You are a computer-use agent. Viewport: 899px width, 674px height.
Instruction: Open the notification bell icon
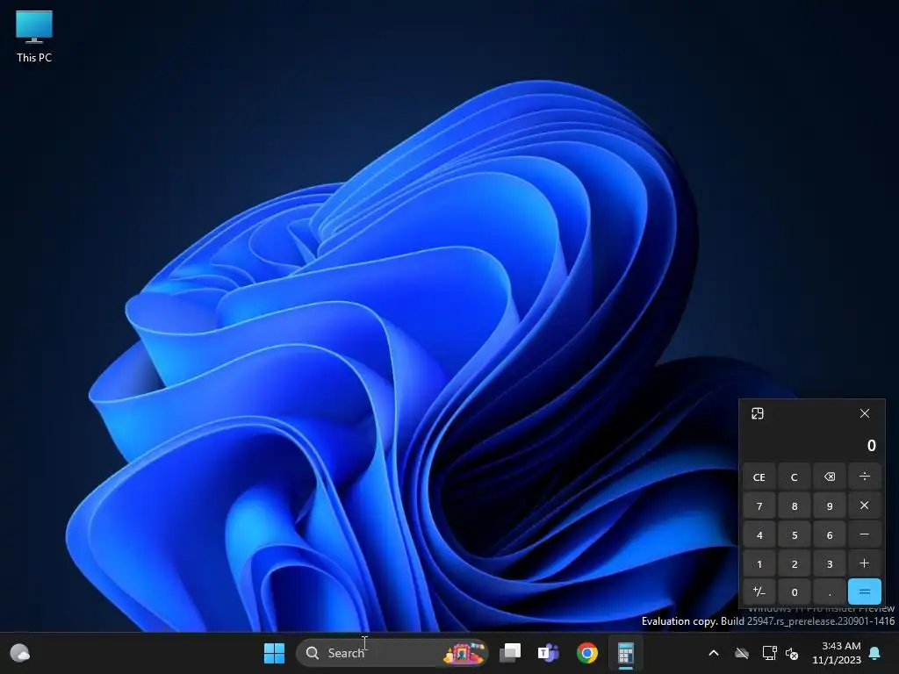pos(875,653)
